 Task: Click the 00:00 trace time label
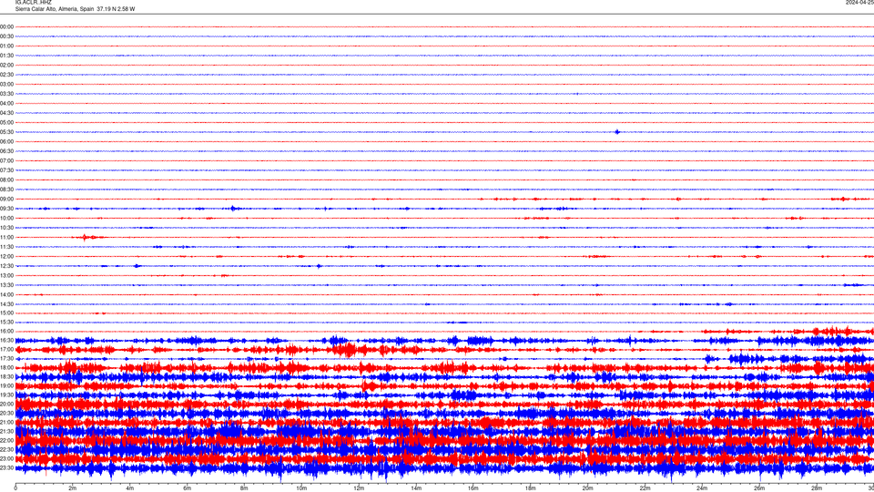[6, 26]
